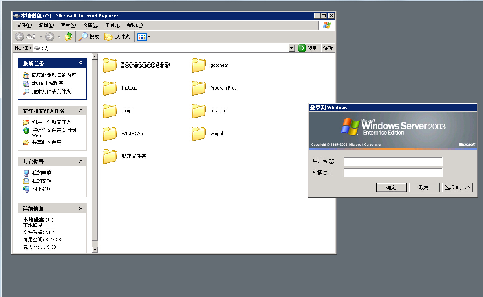Click 共享此文件夹 link
The image size is (483, 297).
(x=46, y=142)
